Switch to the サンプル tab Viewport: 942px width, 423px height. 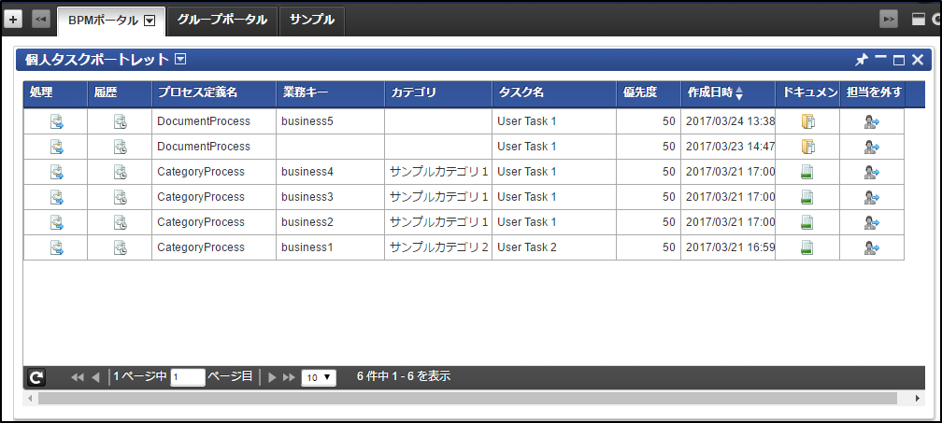[x=312, y=20]
